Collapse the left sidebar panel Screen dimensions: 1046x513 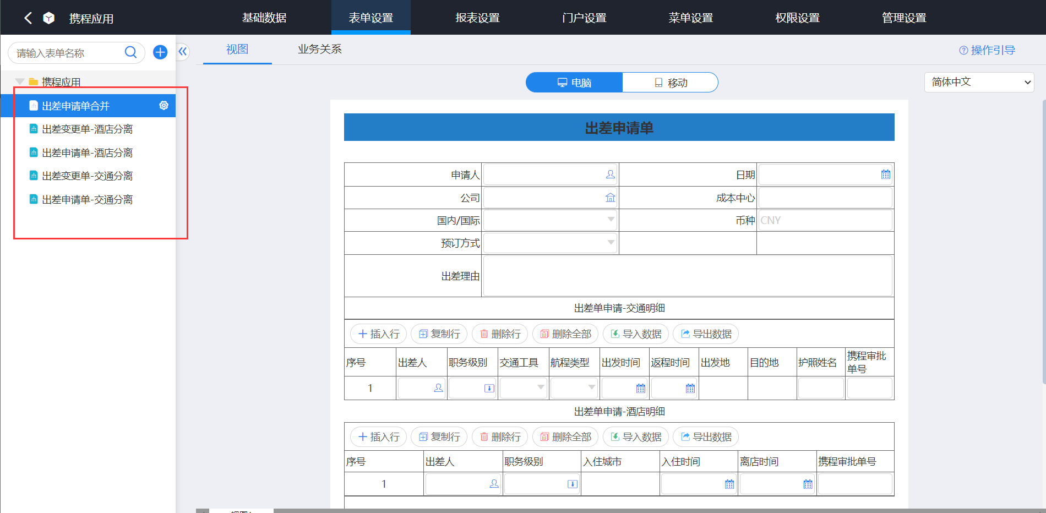(183, 52)
